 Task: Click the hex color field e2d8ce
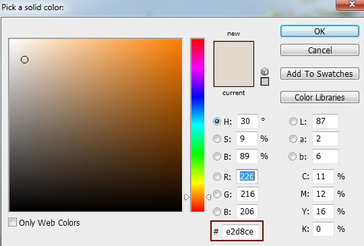[240, 231]
